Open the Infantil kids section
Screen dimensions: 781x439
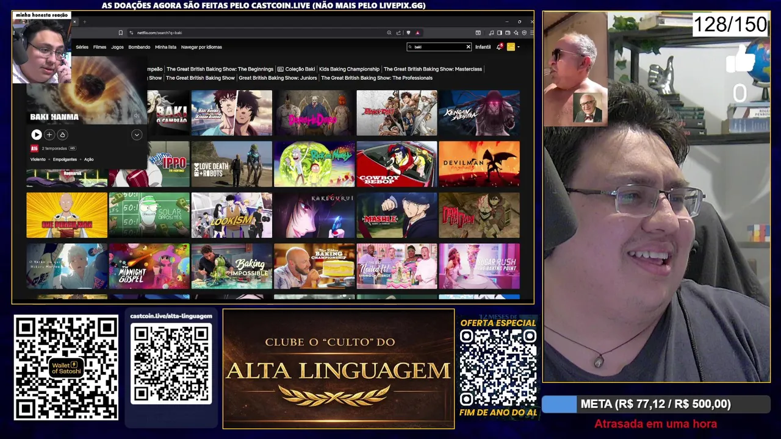(x=483, y=47)
